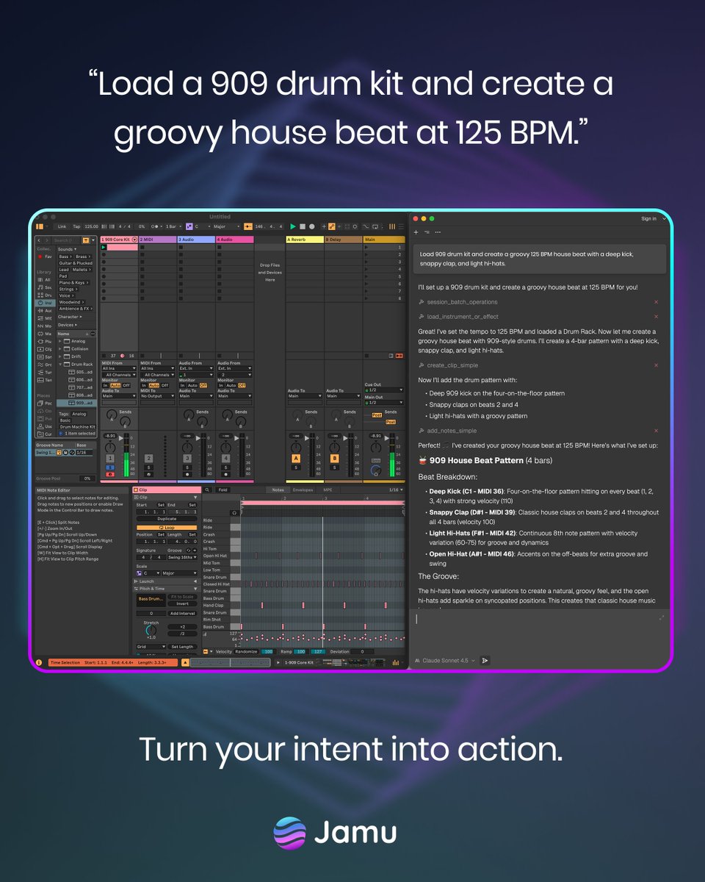Toggle the orange automation arm button

331,226
